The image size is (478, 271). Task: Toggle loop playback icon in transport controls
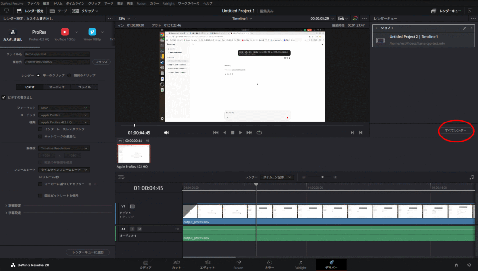(260, 133)
